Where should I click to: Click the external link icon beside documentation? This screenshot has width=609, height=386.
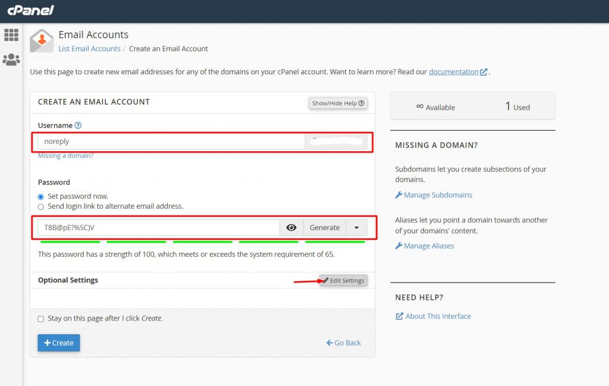tap(484, 72)
